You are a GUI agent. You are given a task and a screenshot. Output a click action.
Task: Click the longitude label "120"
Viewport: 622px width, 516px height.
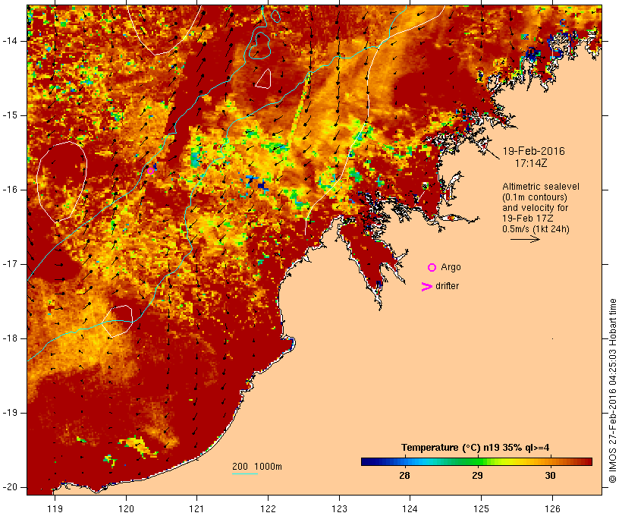(x=126, y=509)
